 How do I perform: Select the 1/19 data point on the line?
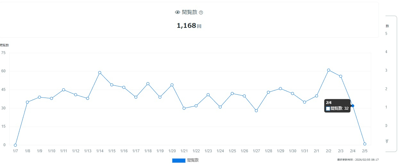[160, 97]
